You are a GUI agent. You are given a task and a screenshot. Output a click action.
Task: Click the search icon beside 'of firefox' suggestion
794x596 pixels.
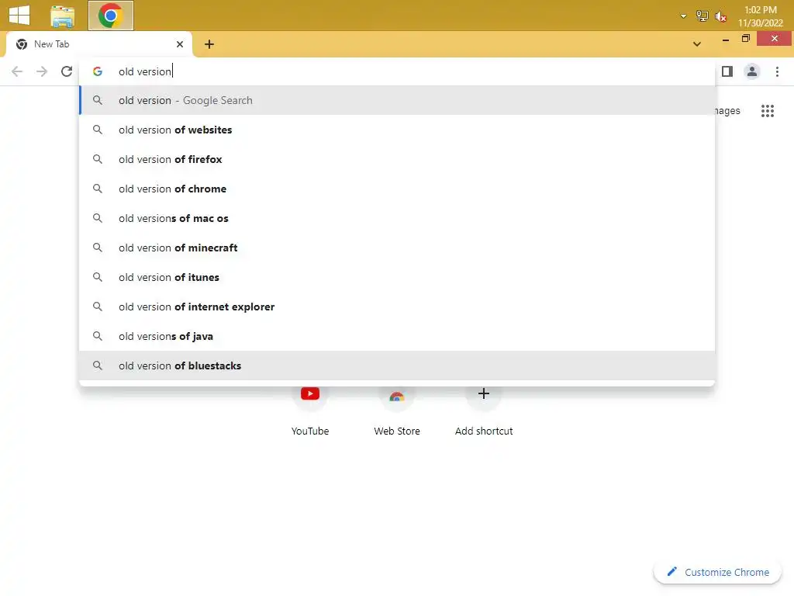coord(98,159)
